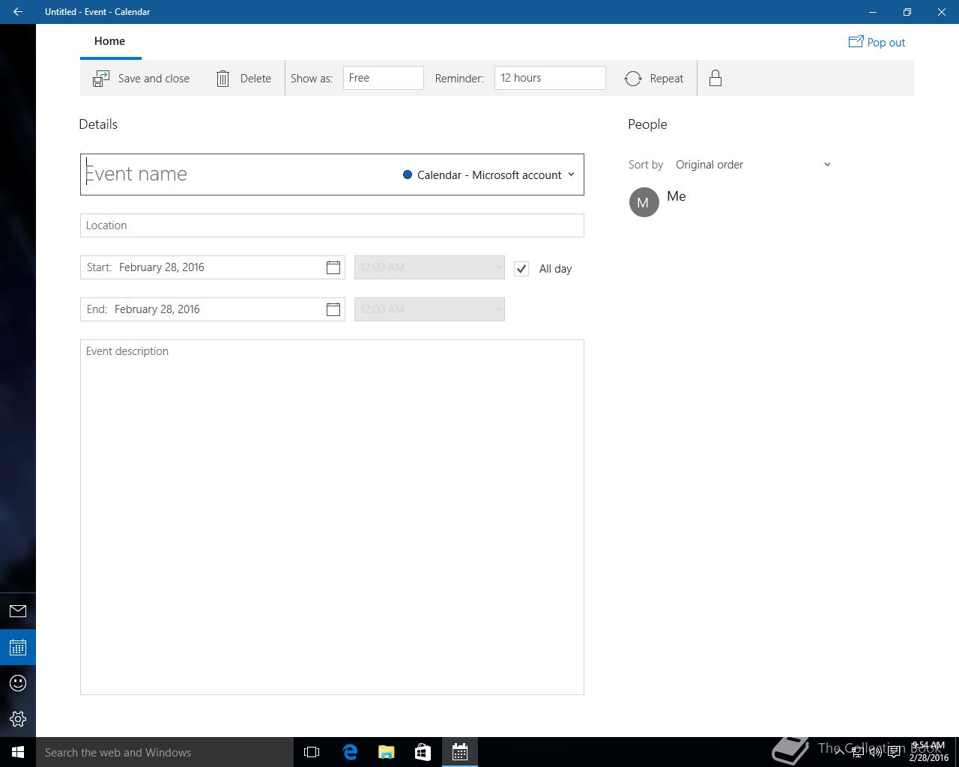
Task: Select the Home tab
Action: point(109,41)
